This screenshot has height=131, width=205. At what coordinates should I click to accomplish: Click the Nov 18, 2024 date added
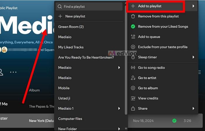(143, 121)
